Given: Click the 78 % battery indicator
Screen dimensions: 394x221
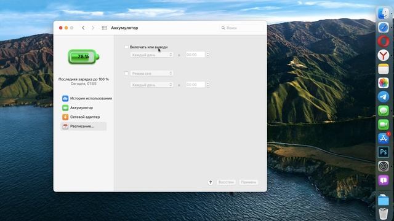Looking at the screenshot, I should pyautogui.click(x=84, y=56).
